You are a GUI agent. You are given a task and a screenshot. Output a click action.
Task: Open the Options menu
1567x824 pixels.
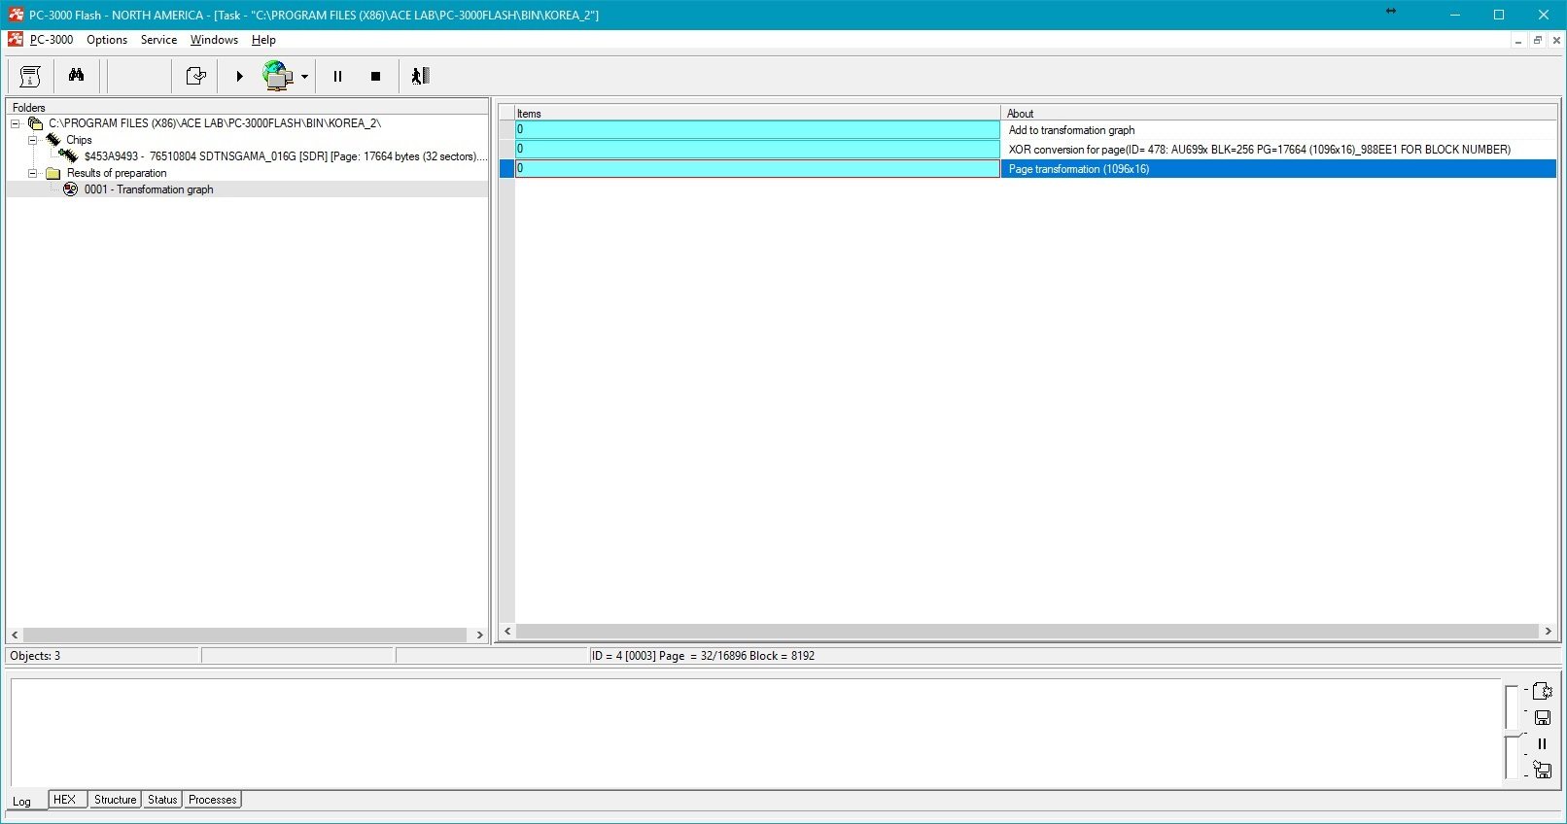(x=107, y=40)
